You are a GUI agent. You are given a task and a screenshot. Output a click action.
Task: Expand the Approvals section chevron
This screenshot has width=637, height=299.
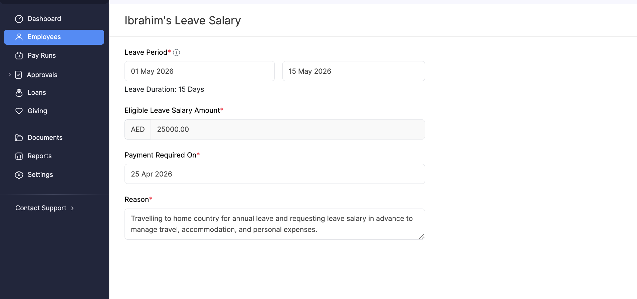[x=9, y=74]
